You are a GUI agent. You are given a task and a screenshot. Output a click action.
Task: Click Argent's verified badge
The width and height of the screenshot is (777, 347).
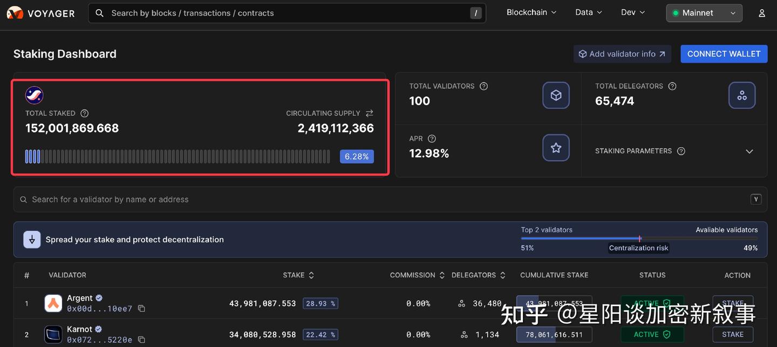pos(99,298)
